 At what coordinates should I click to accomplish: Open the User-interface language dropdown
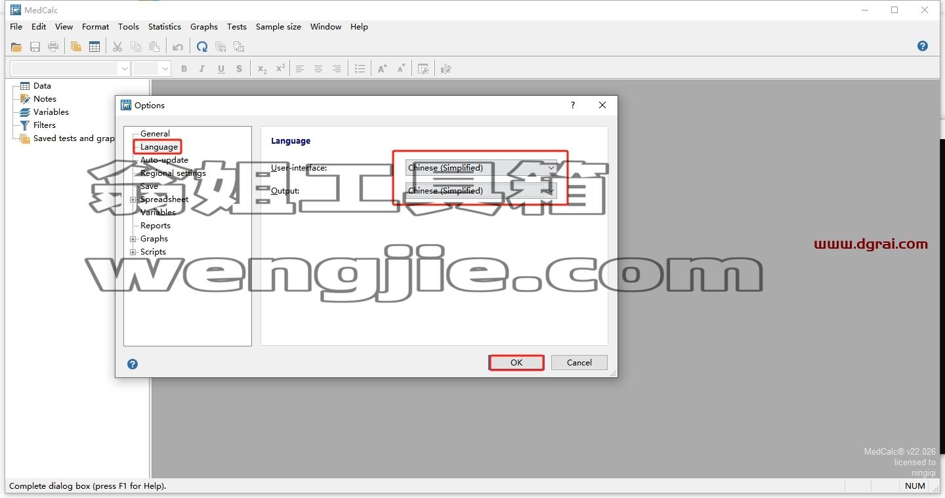pos(481,168)
